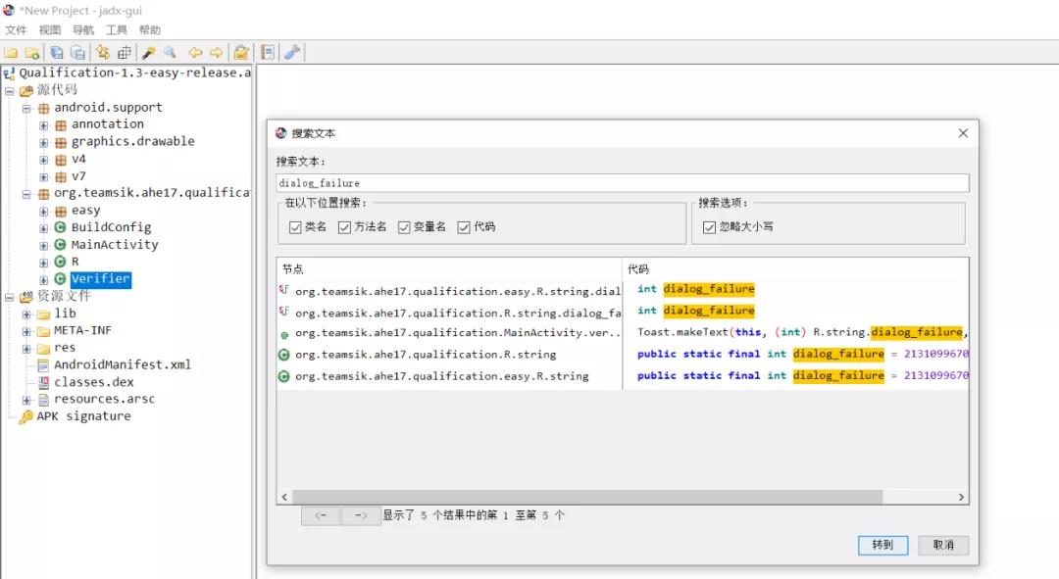
Task: Click the save all toolbar icon
Action: (58, 53)
